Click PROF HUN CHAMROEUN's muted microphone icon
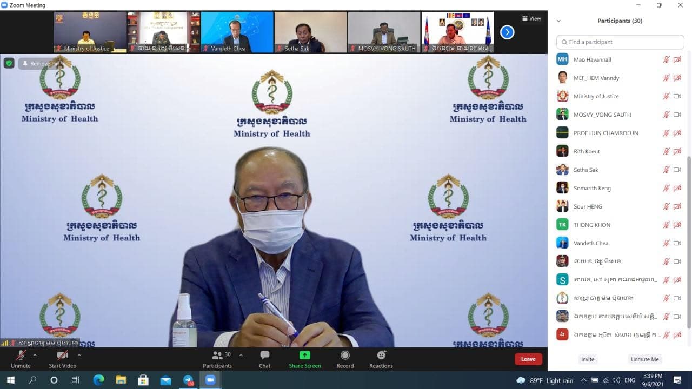 pos(667,133)
